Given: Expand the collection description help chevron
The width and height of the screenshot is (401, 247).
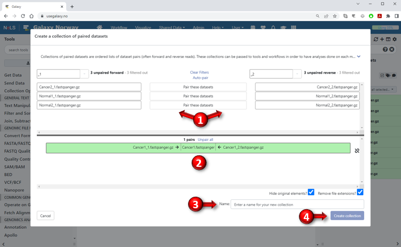Looking at the screenshot, I should click(359, 55).
